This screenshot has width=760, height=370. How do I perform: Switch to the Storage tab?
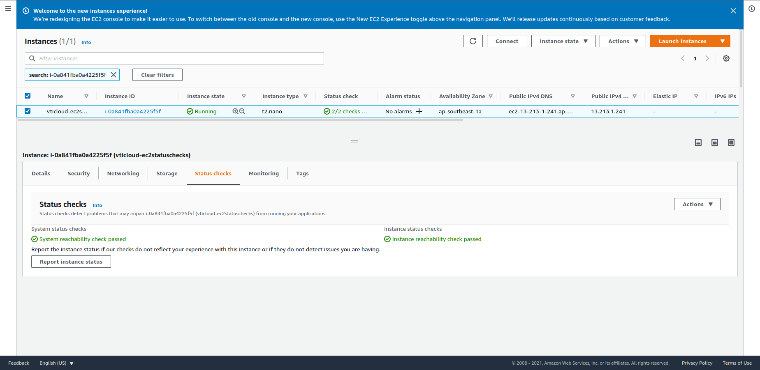(x=167, y=173)
